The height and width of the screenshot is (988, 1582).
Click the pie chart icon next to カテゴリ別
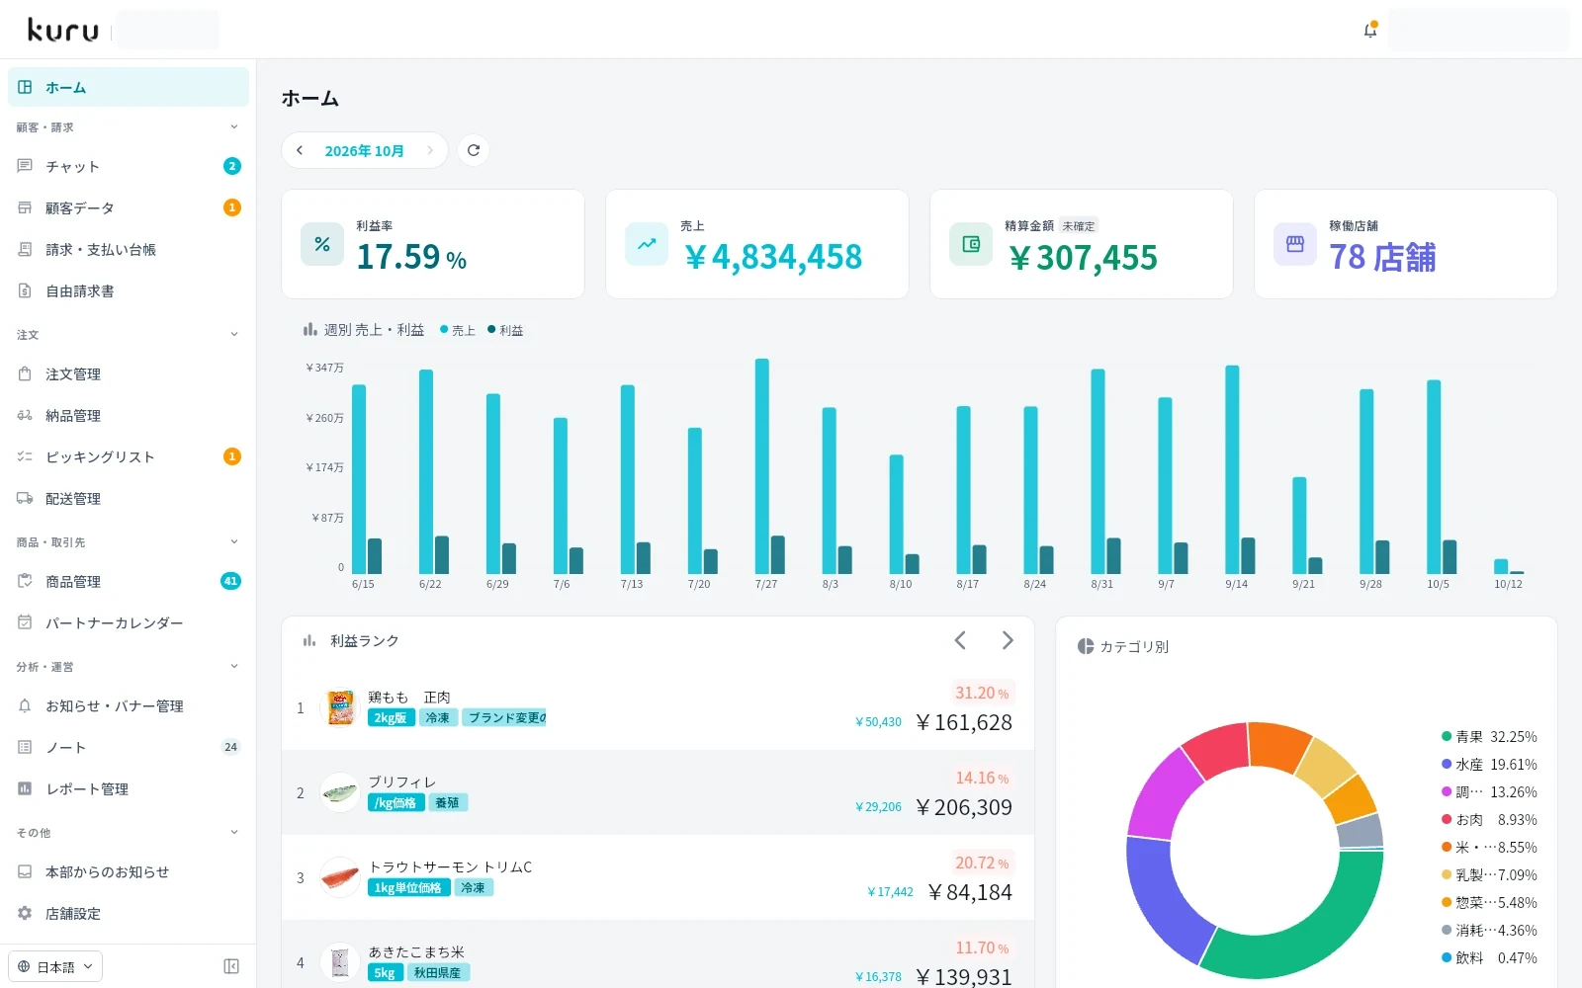tap(1086, 646)
